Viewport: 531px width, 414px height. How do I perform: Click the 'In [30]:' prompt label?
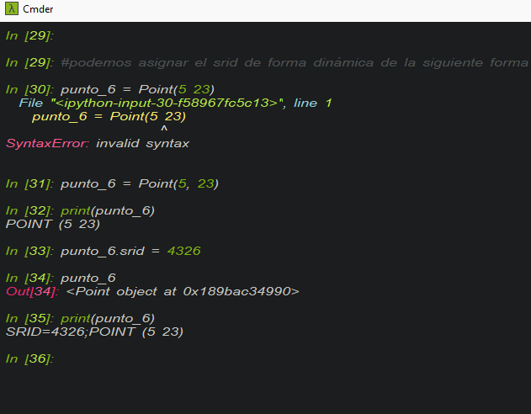click(29, 89)
